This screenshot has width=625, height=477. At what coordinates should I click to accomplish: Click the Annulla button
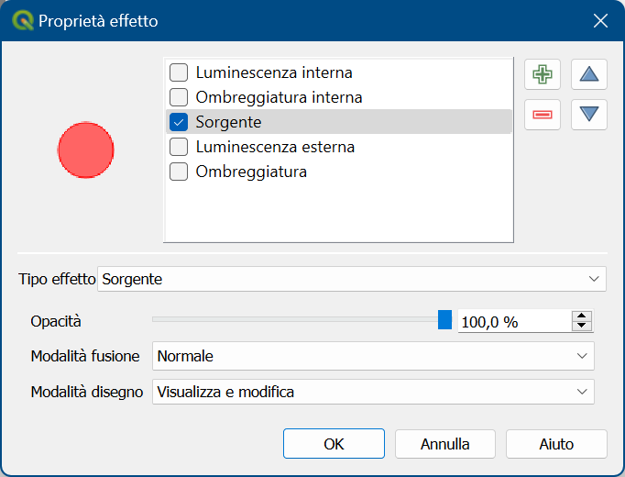444,444
